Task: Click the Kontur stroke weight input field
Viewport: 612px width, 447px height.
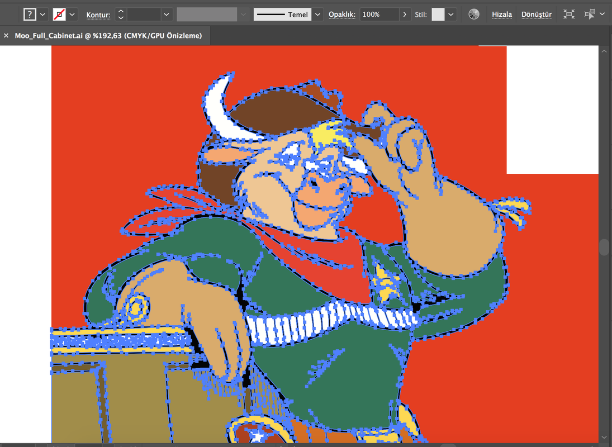Action: pyautogui.click(x=144, y=15)
